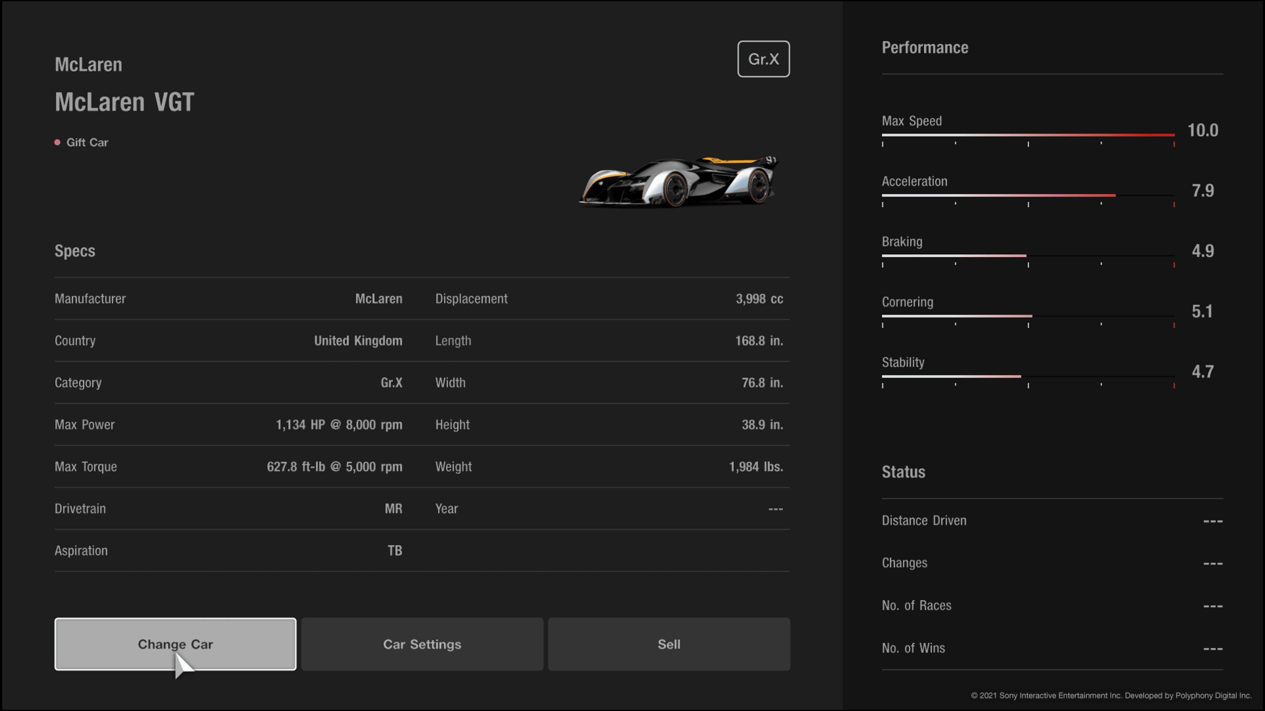Click the Specs section heading
This screenshot has height=711, width=1265.
pos(75,251)
